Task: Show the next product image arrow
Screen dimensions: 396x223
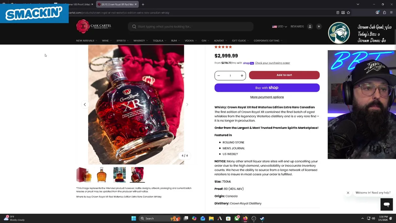Action: click(x=187, y=105)
